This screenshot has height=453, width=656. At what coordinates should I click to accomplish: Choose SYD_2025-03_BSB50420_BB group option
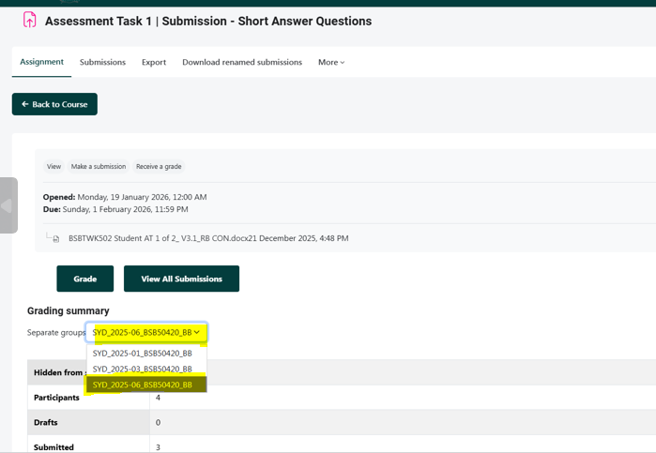pyautogui.click(x=143, y=369)
